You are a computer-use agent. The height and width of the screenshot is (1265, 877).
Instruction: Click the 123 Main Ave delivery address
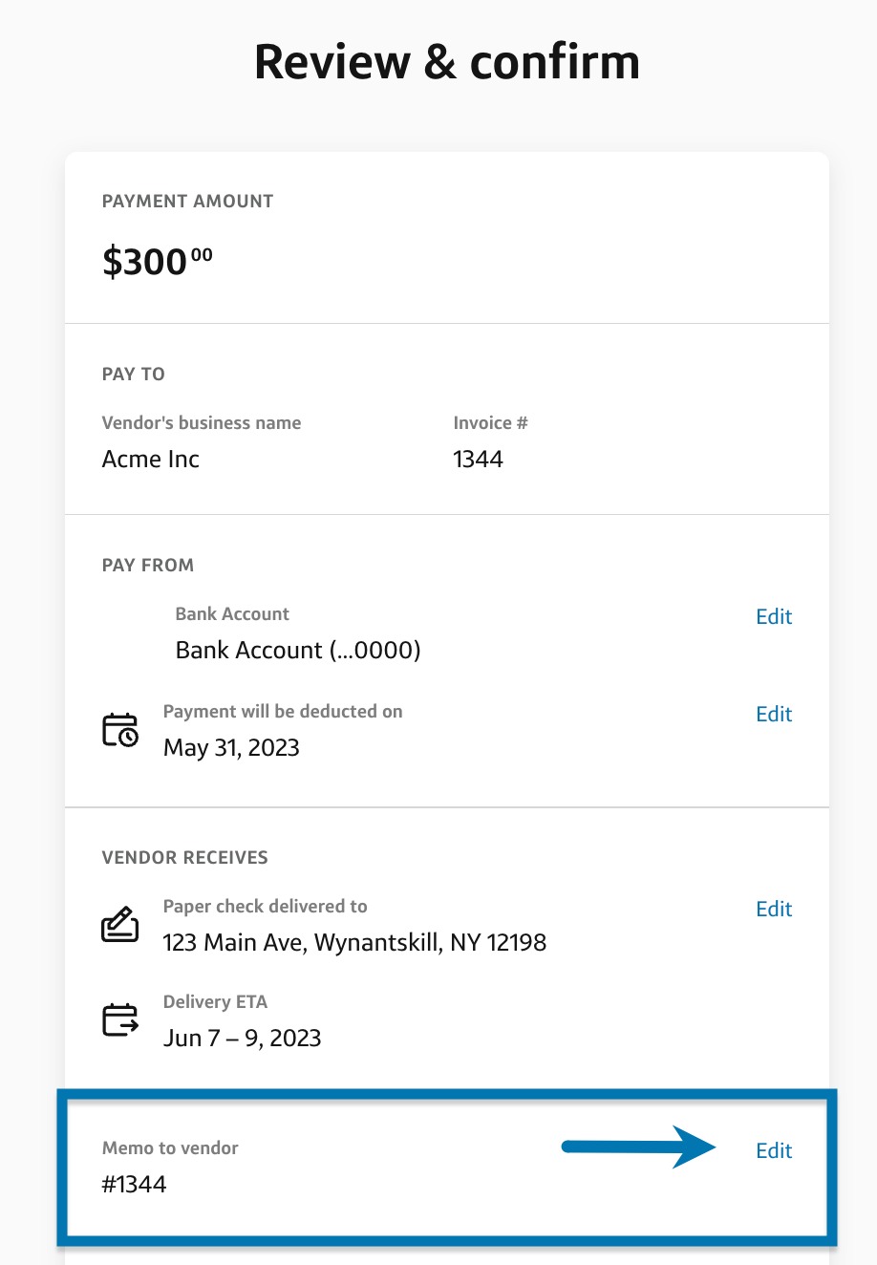354,943
